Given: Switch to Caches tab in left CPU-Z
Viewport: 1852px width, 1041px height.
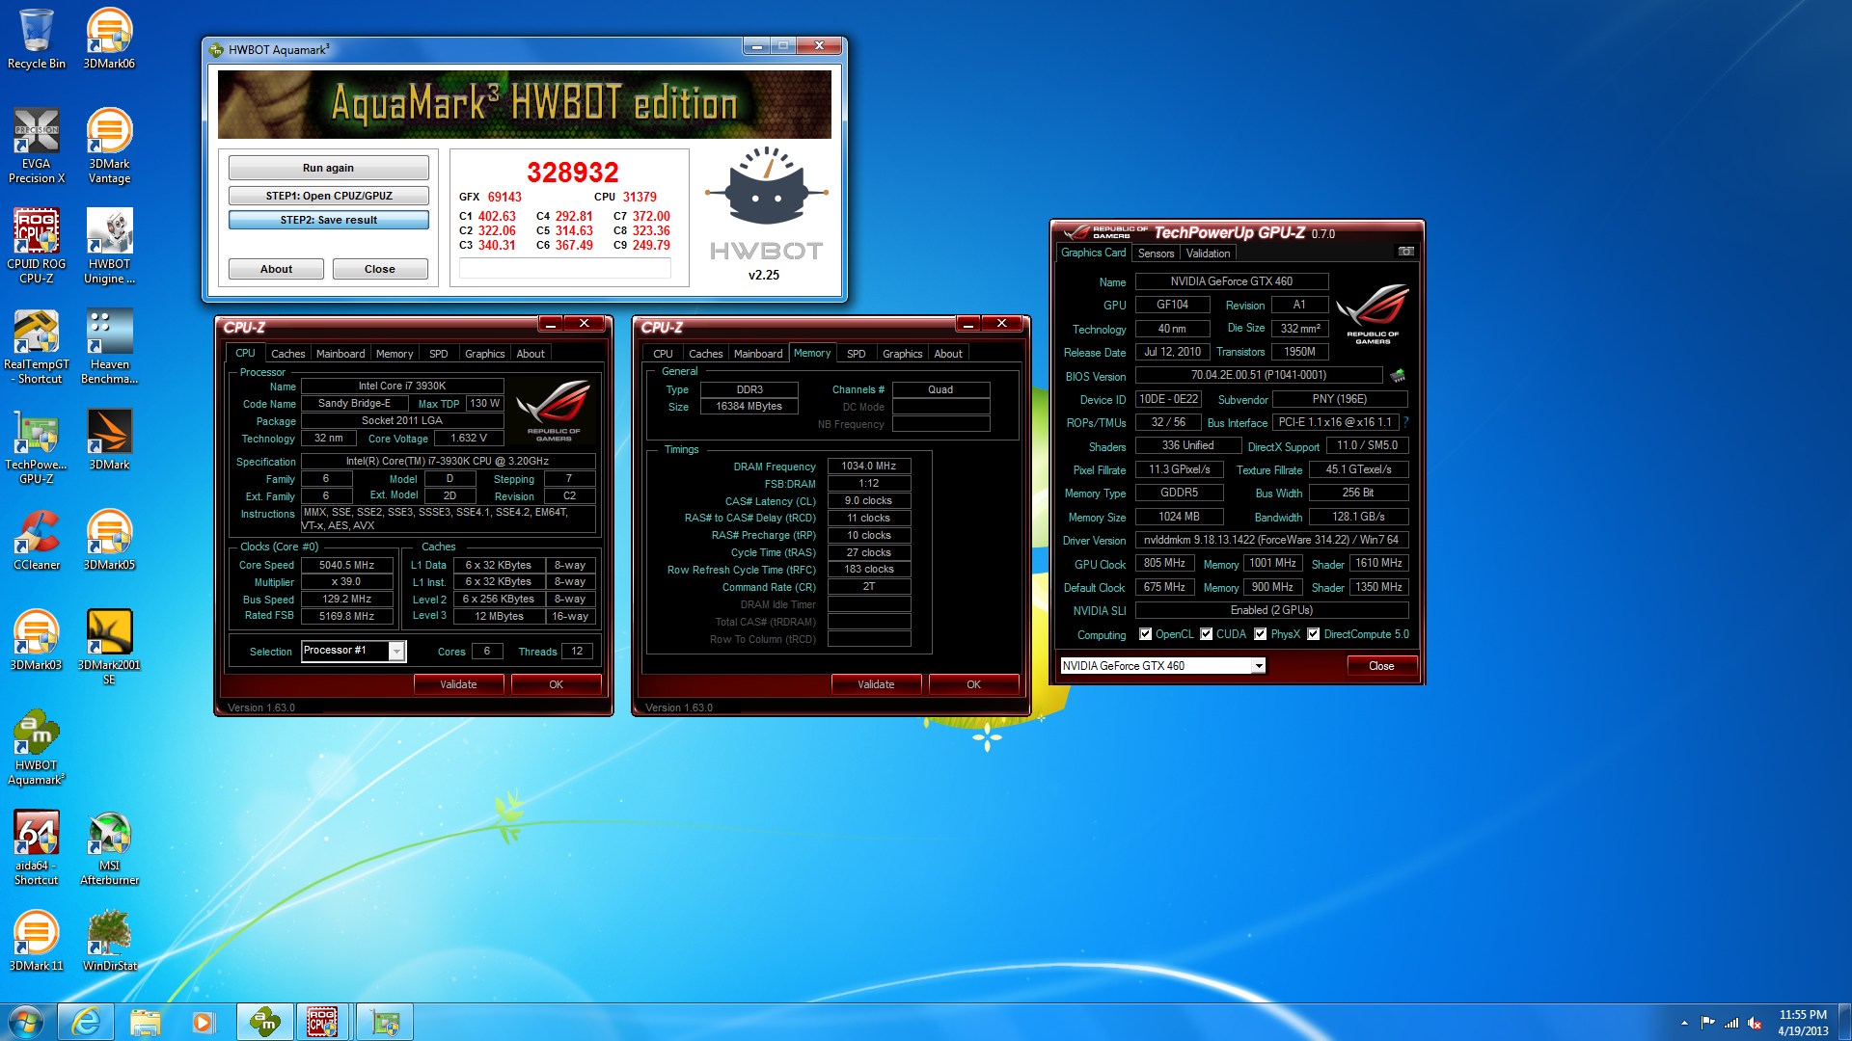Looking at the screenshot, I should pos(287,354).
